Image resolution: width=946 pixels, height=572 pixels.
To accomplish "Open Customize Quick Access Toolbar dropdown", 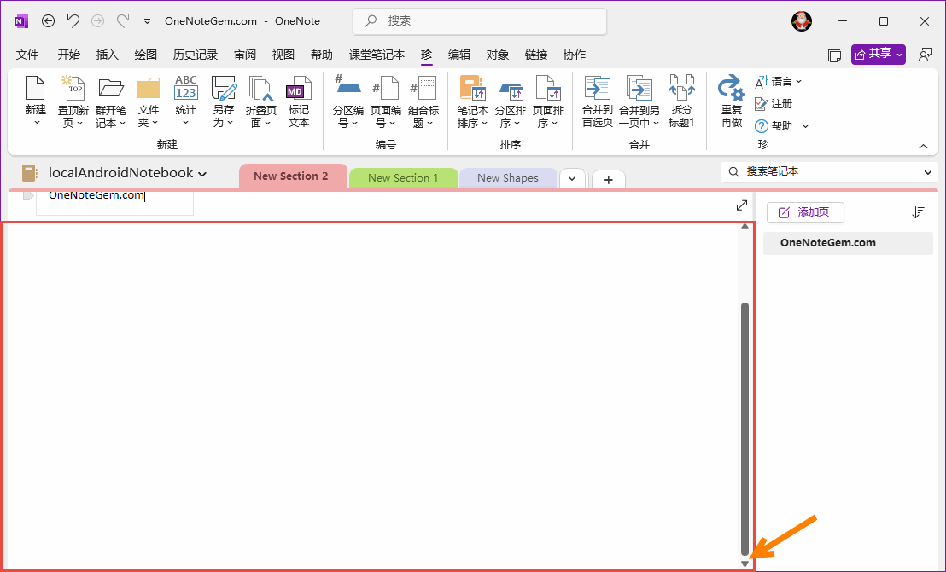I will click(x=147, y=21).
